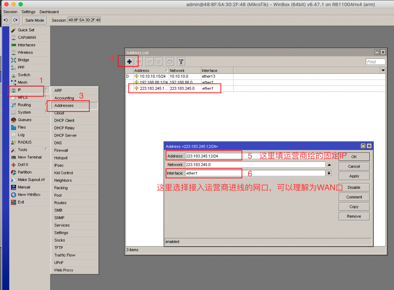The height and width of the screenshot is (290, 394).
Task: Open the Session menu
Action: [x=10, y=12]
